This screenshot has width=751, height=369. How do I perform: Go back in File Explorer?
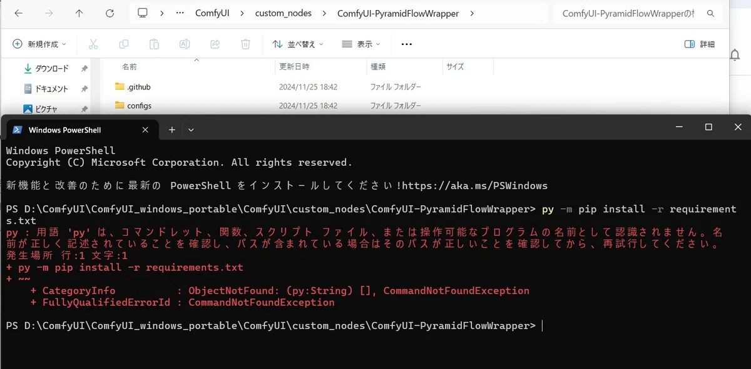19,13
